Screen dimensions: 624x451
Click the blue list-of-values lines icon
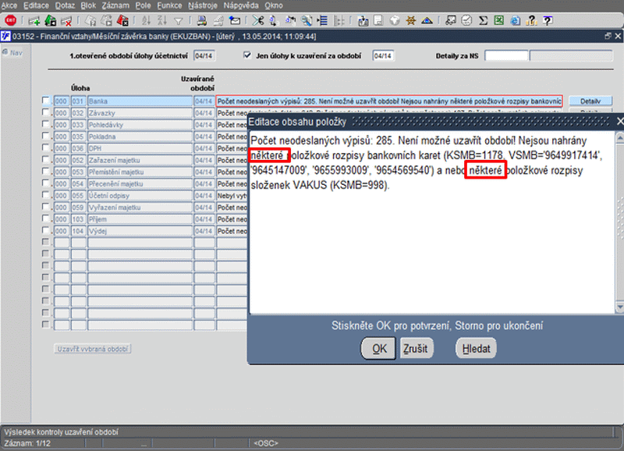(322, 21)
